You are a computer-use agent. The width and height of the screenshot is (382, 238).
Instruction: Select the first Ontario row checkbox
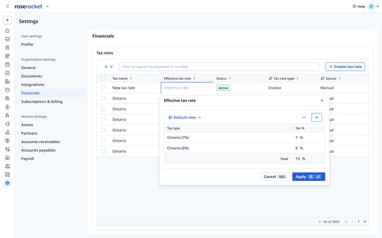coord(103,99)
